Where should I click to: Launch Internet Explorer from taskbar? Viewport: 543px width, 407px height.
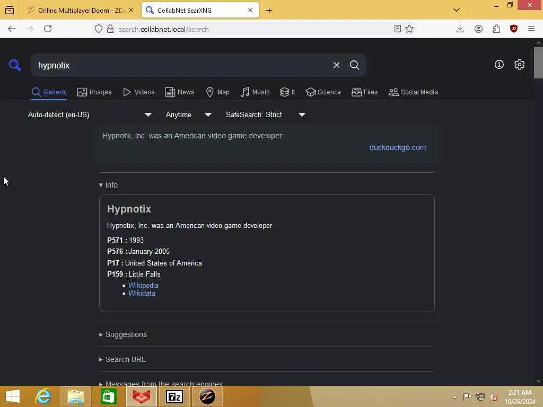43,396
